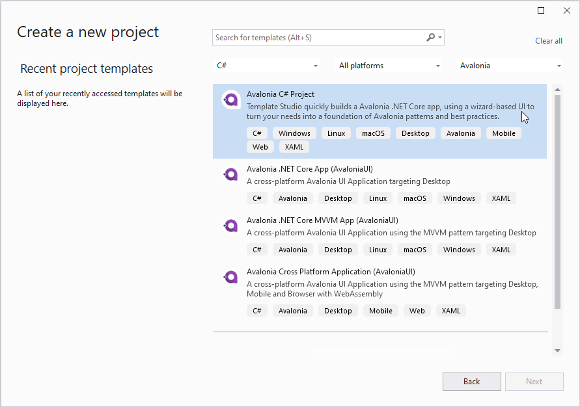Click the XAML tag of .NET Core App template
Screen dimensions: 580x407
(501, 198)
